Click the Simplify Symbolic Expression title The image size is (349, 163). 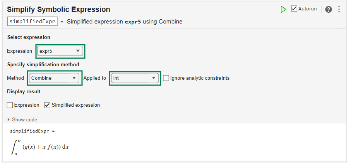[58, 9]
